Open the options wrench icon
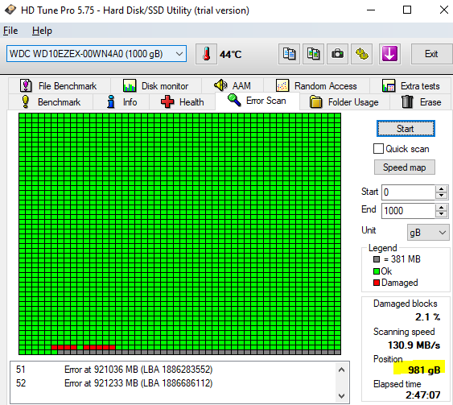The width and height of the screenshot is (453, 405). coord(362,54)
